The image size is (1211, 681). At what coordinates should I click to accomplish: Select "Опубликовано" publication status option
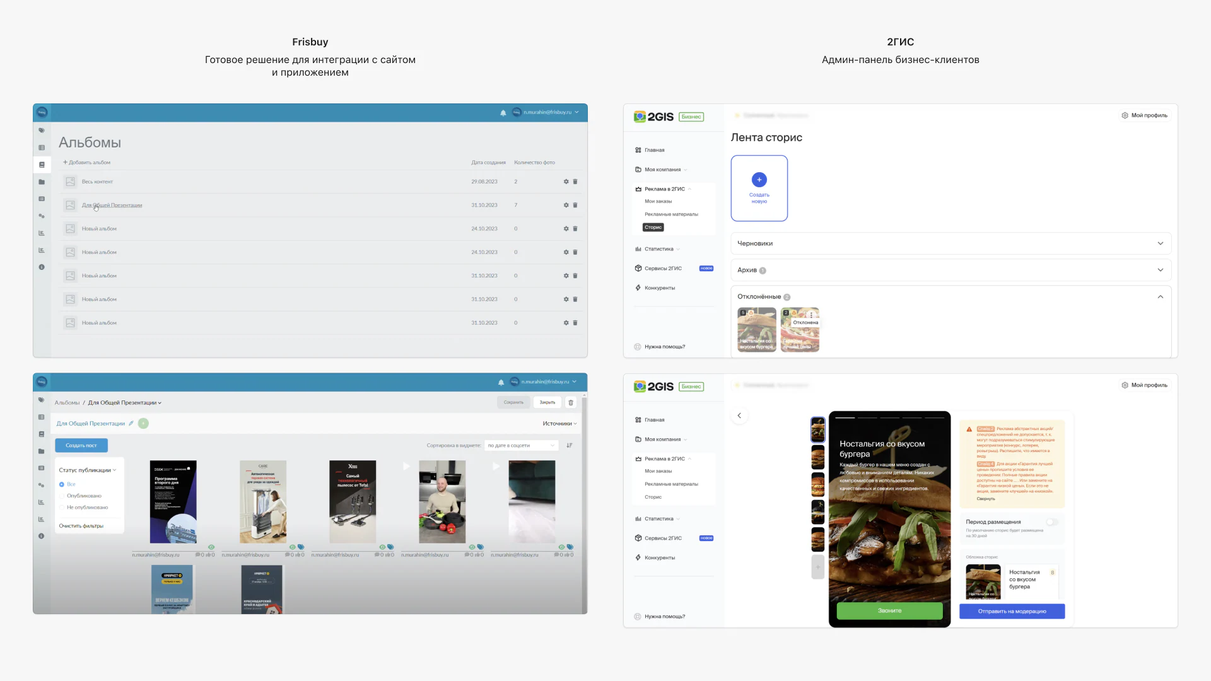point(84,496)
